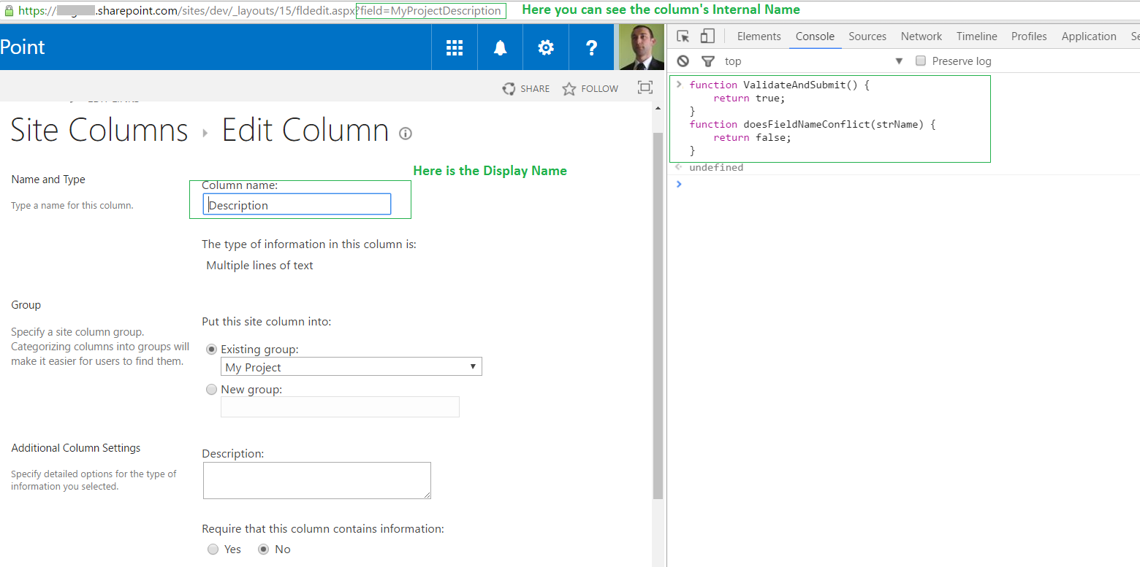Click the secure padlock icon in address bar

pos(9,11)
